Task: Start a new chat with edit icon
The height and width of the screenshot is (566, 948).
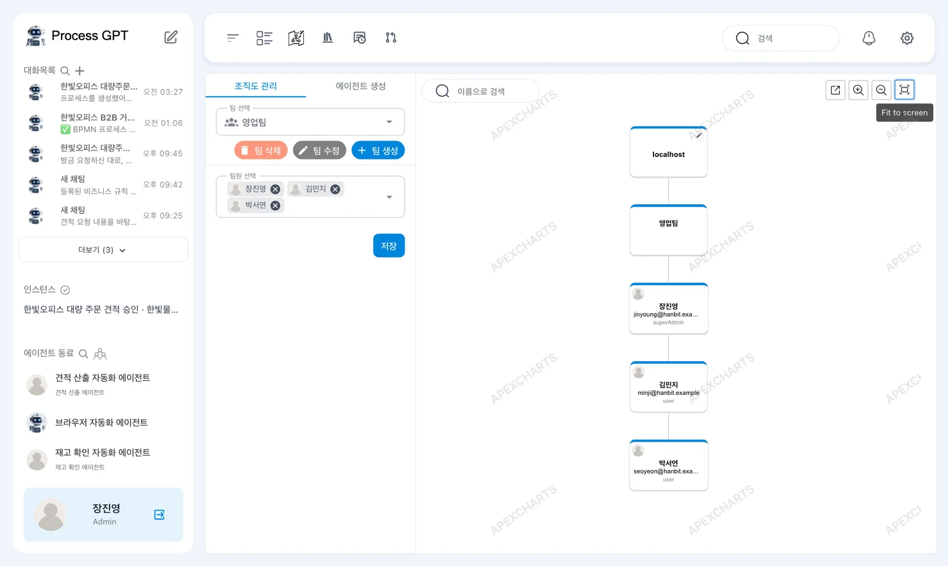Action: coord(171,37)
